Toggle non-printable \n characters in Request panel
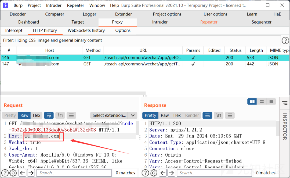The width and height of the screenshot is (290, 178). (x=60, y=115)
